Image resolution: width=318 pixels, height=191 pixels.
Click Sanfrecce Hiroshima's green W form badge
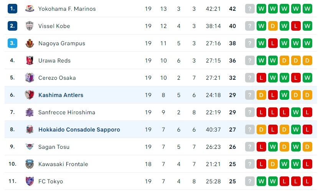296,112
